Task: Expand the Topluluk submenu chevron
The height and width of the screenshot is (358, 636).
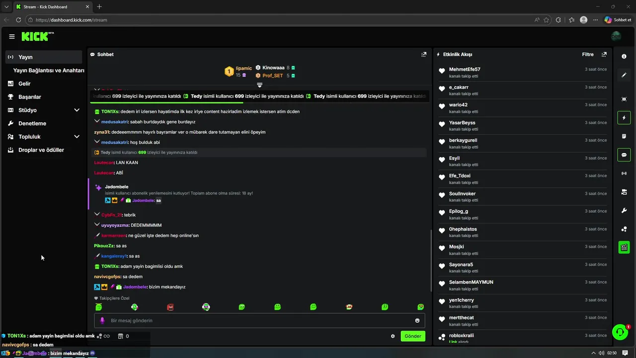Action: pyautogui.click(x=77, y=136)
